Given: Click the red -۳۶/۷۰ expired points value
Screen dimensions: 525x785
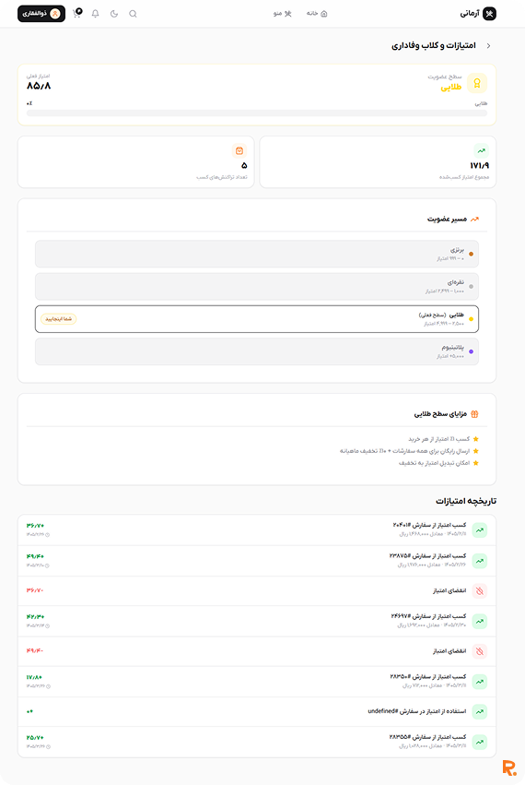Looking at the screenshot, I should pyautogui.click(x=35, y=590).
